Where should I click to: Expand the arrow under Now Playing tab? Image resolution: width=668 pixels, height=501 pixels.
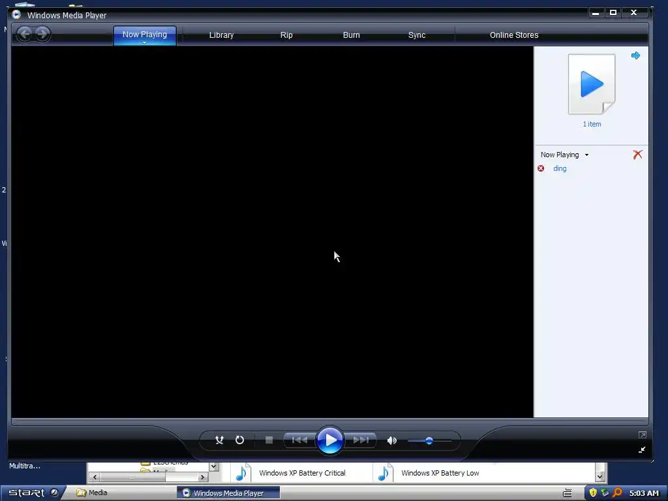click(144, 42)
